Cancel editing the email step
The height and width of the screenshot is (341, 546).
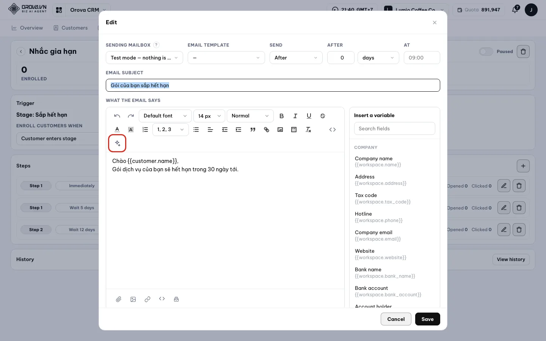coord(396,319)
